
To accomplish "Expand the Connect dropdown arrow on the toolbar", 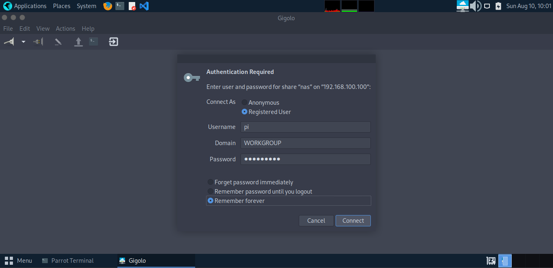I will click(x=23, y=41).
